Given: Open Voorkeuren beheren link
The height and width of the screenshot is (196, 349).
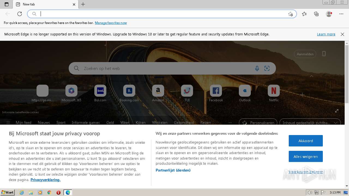Looking at the screenshot, I should [306, 172].
